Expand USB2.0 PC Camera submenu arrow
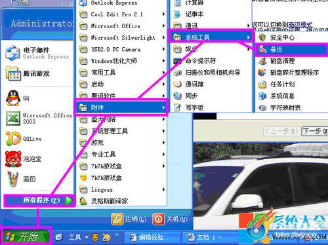The width and height of the screenshot is (328, 245). (163, 49)
